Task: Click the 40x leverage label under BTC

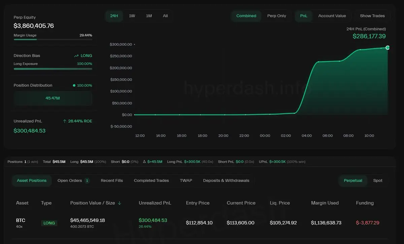Action: coord(19,227)
